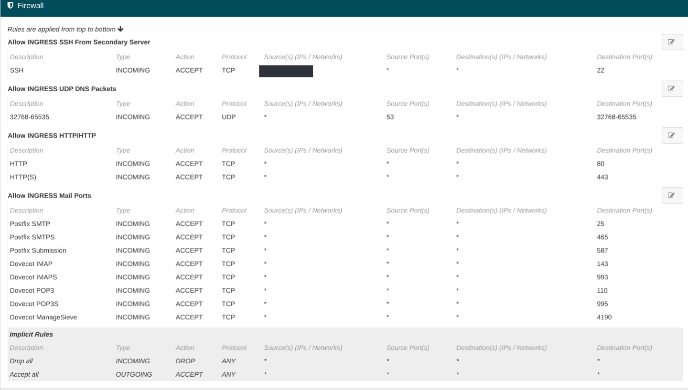The height and width of the screenshot is (390, 688).
Task: Click the shield icon beside Firewall heading
Action: click(11, 5)
